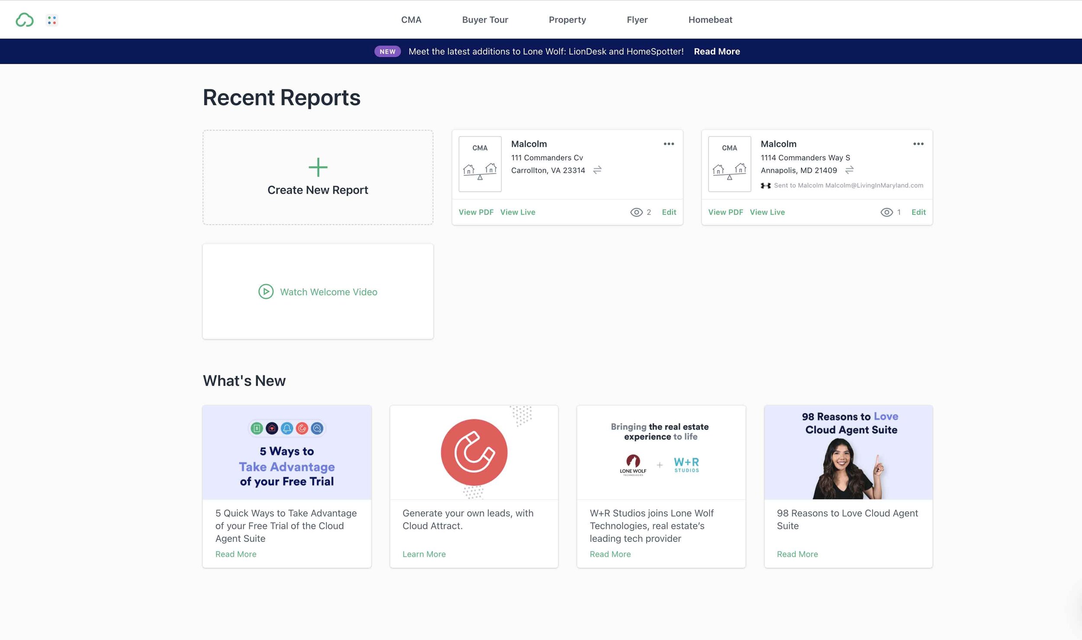Click the swap arrows icon beside Carrollton, VA 23314

pos(597,170)
